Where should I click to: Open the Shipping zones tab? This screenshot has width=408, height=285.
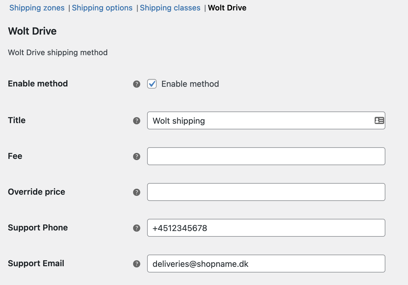[x=37, y=8]
